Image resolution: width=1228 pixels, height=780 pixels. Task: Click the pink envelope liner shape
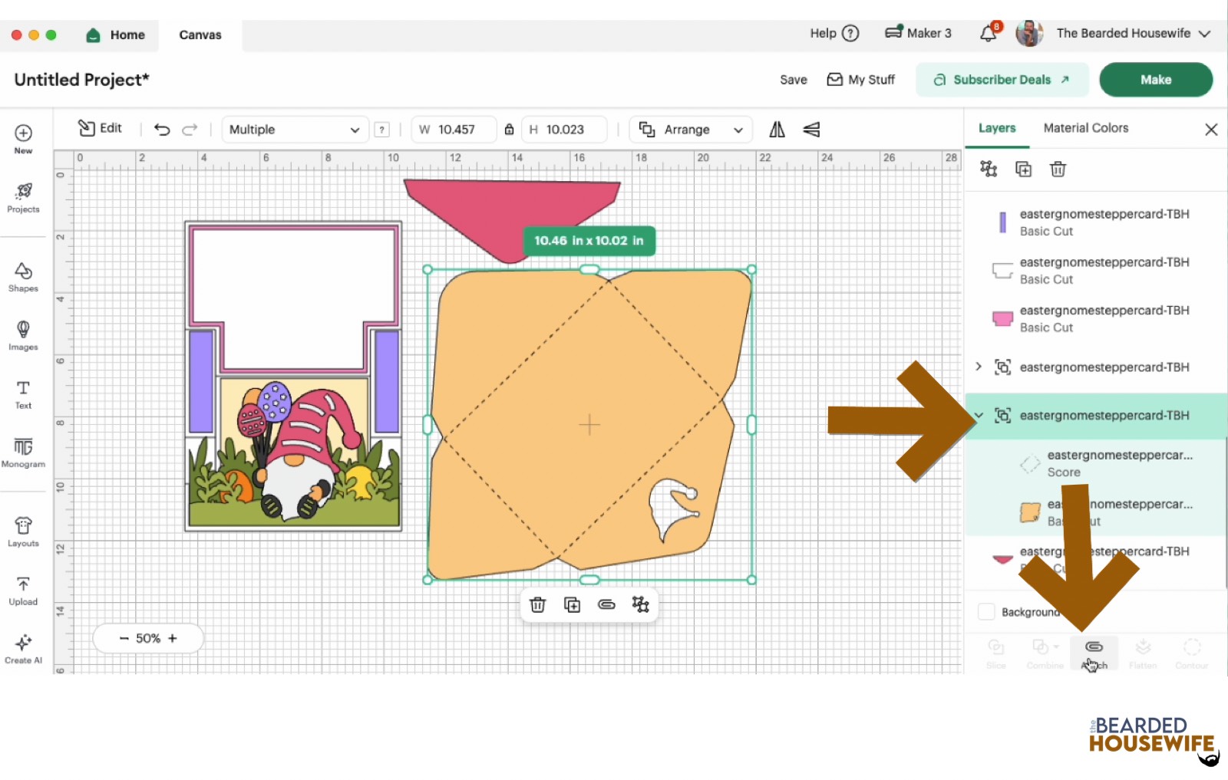[510, 216]
